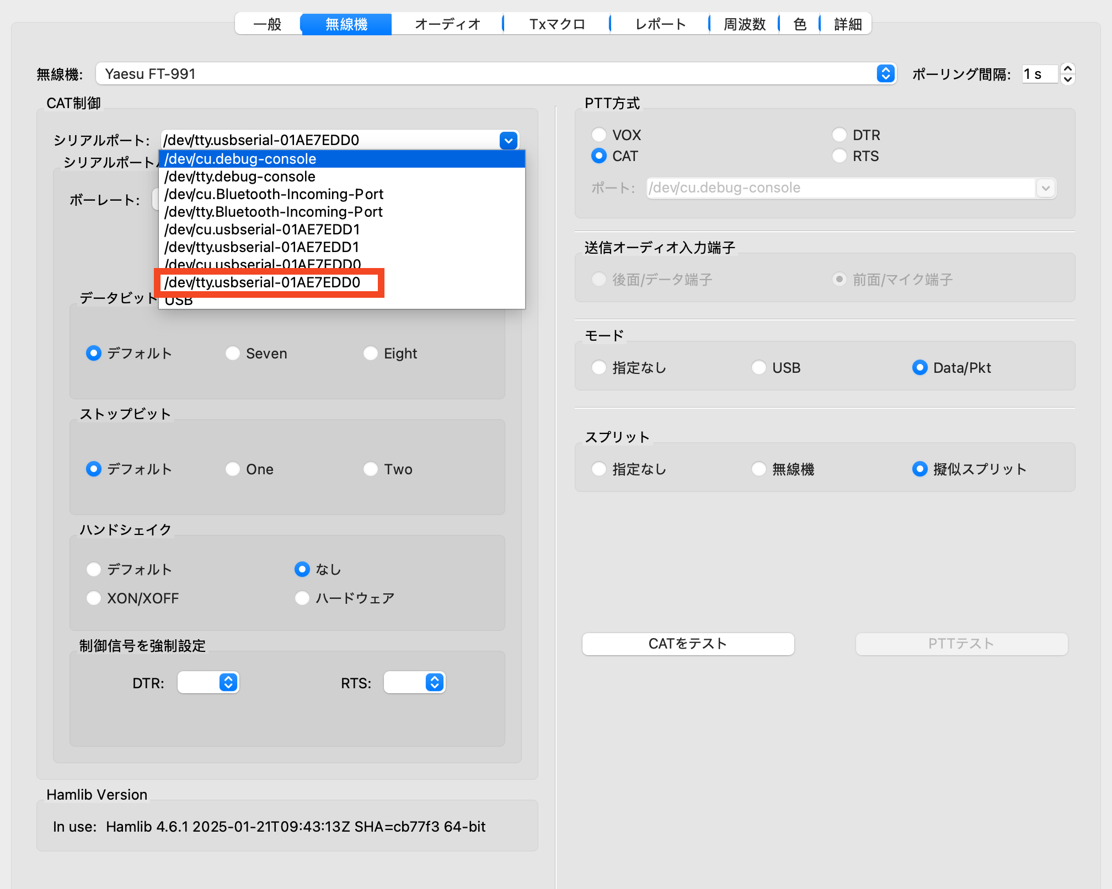
Task: Choose /dev/tty.usbserial-01AE7EDD0 port entry
Action: (x=262, y=282)
